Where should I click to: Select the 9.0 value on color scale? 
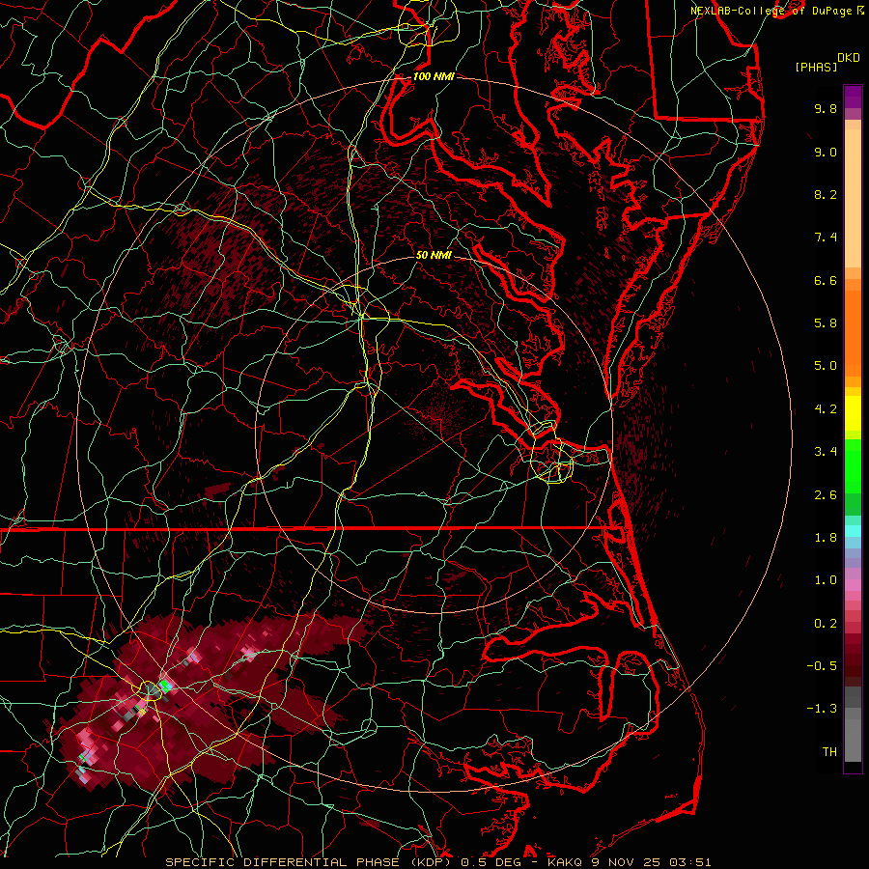826,152
